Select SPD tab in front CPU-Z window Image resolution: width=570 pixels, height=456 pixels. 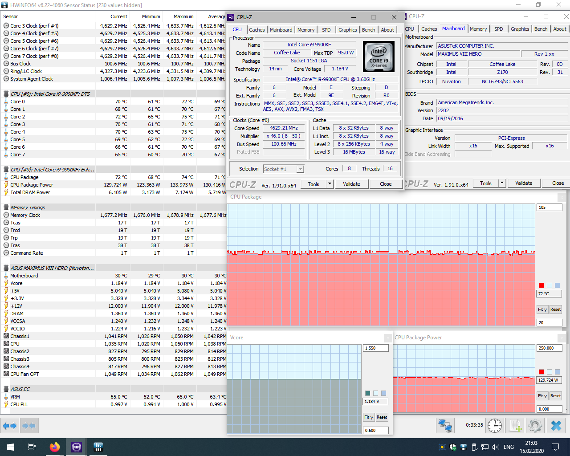point(326,30)
